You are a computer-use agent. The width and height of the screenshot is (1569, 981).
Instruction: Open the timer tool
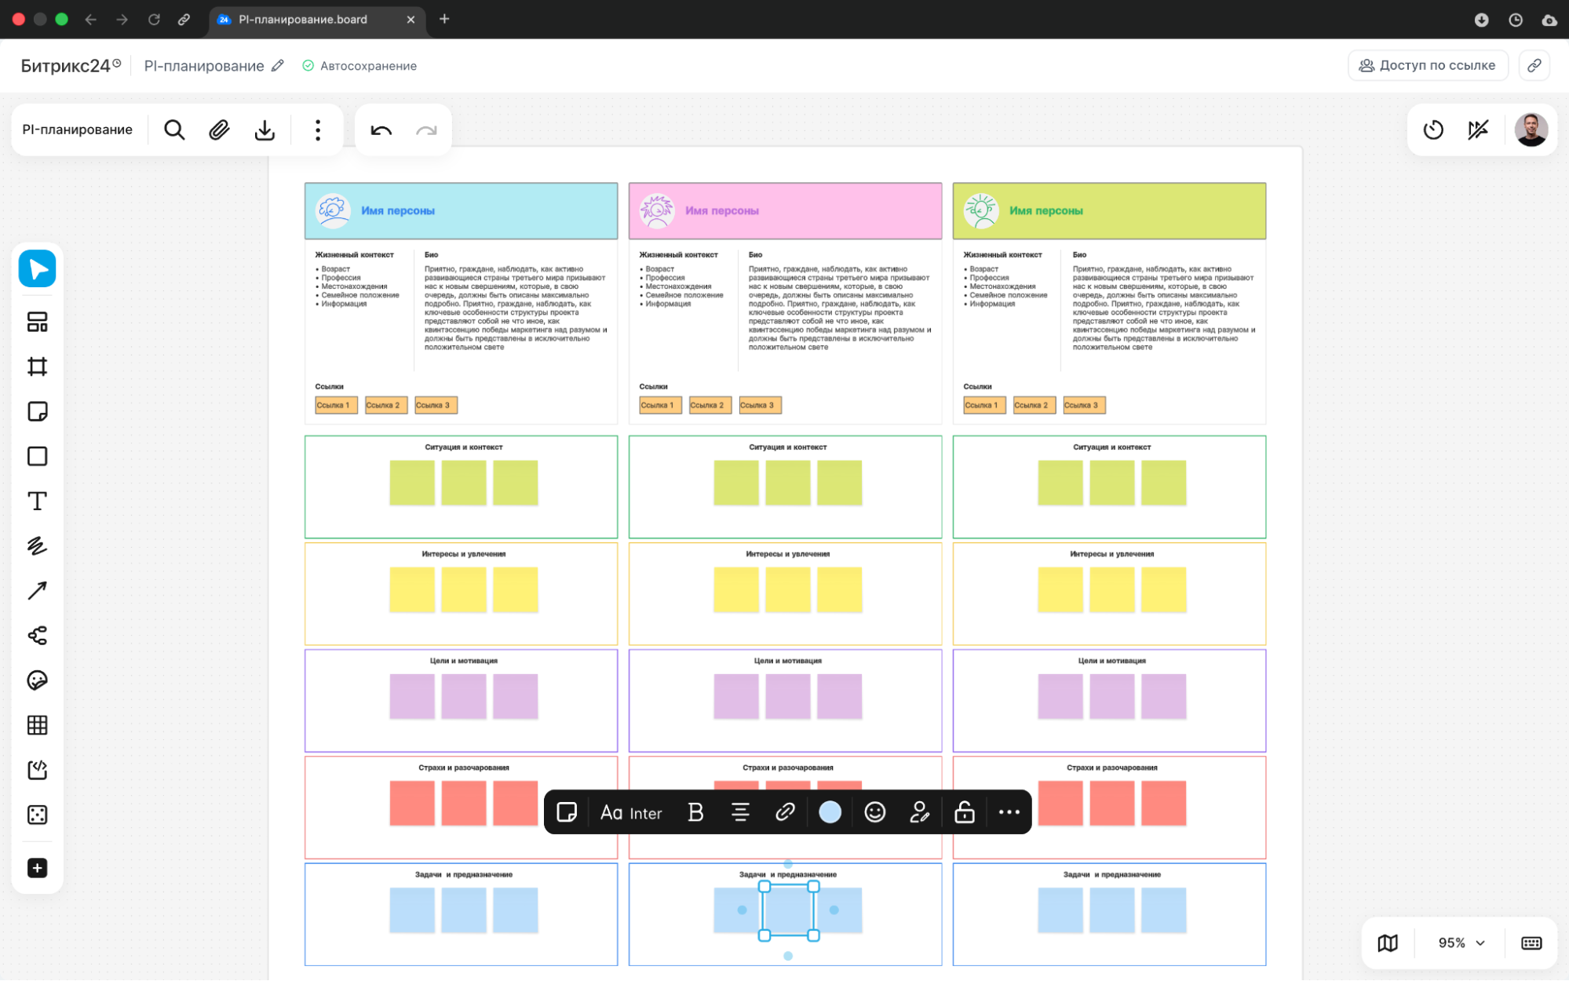(x=1433, y=129)
